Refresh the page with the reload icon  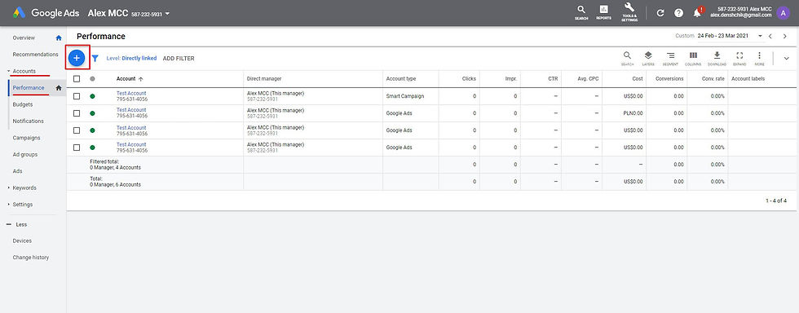[x=660, y=13]
